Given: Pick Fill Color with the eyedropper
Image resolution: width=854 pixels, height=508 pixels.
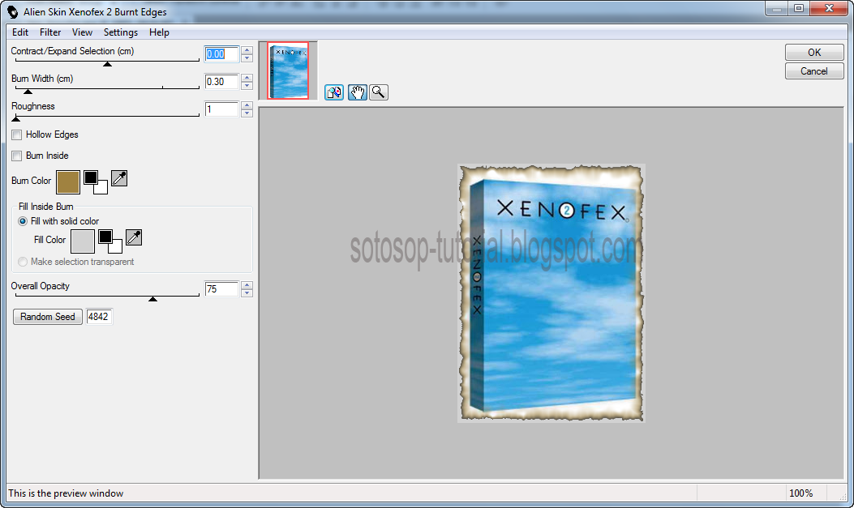Looking at the screenshot, I should (134, 237).
